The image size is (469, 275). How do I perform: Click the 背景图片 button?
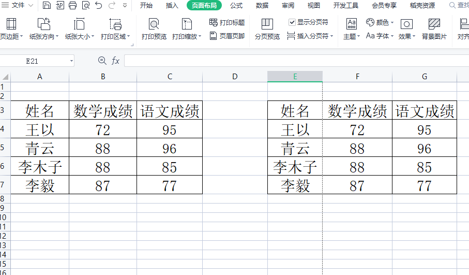tap(434, 29)
